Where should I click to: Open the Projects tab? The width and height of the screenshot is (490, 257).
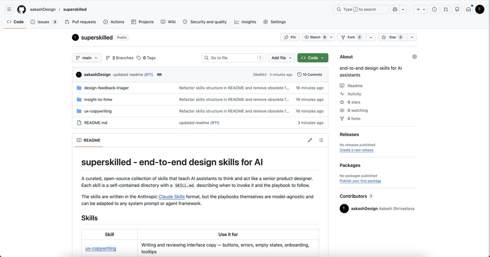click(x=143, y=22)
